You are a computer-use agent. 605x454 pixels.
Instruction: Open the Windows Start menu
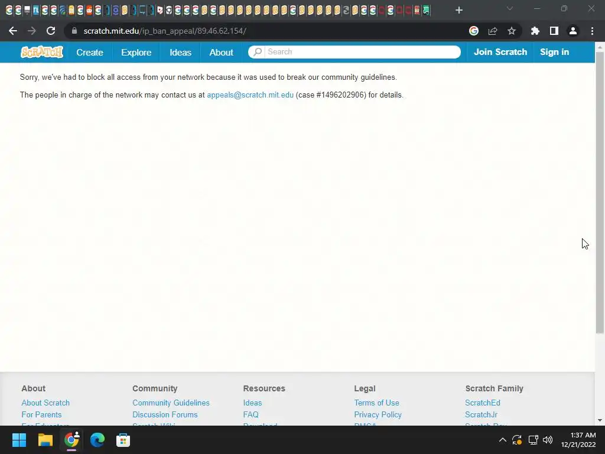point(19,440)
